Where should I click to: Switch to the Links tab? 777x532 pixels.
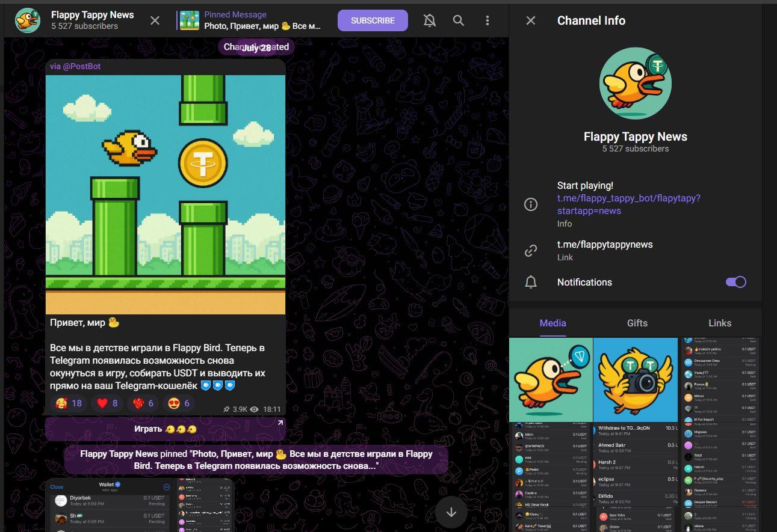pos(719,323)
